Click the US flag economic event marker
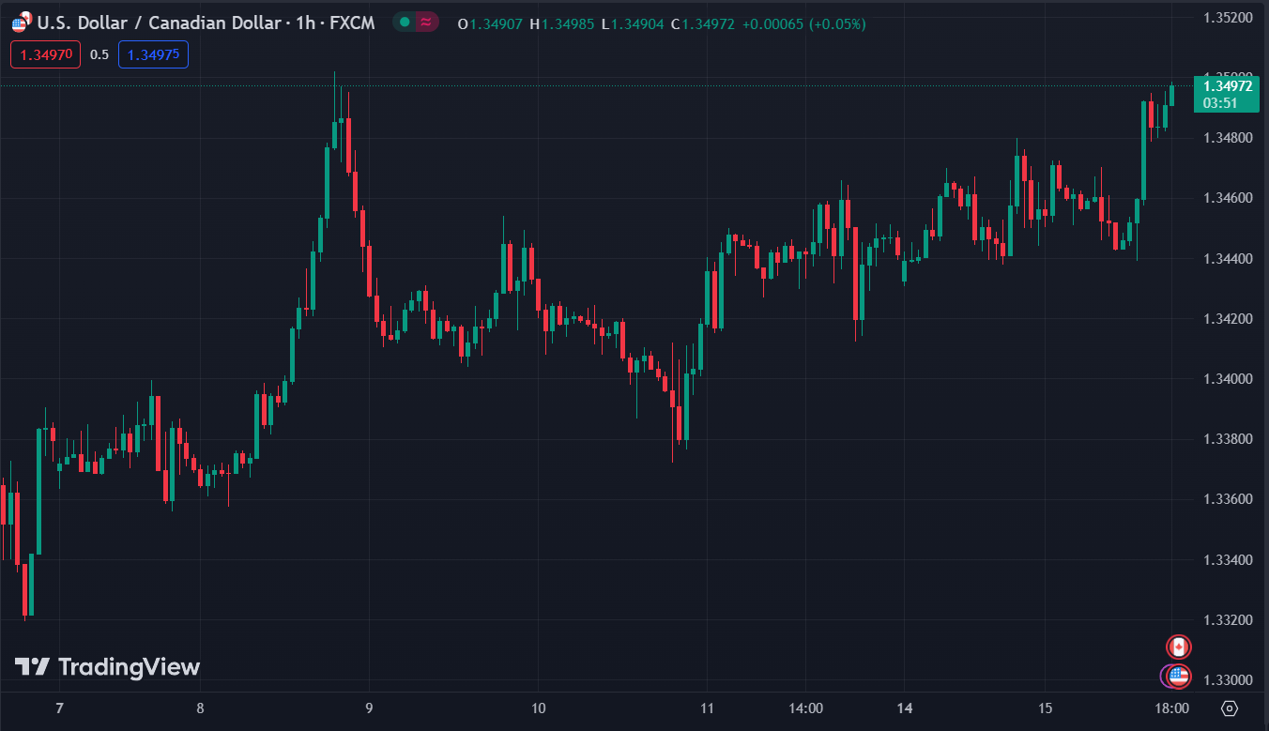The height and width of the screenshot is (731, 1269). [1179, 675]
